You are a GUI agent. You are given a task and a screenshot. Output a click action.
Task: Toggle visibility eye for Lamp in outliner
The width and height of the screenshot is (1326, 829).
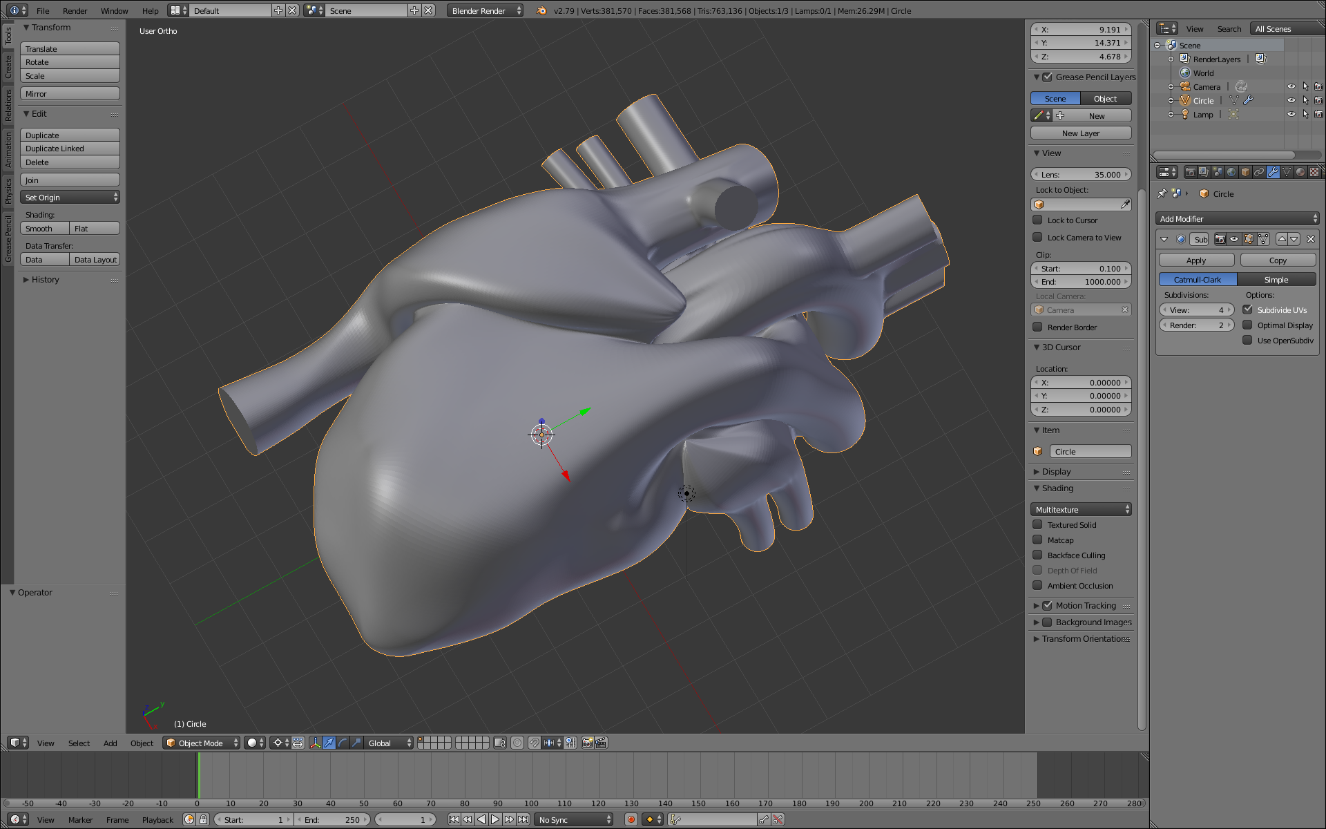tap(1291, 114)
